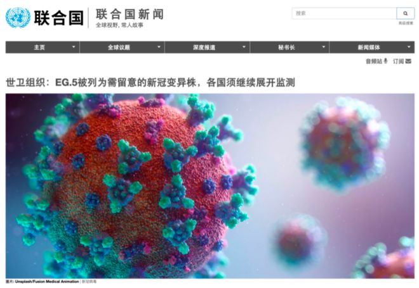Open the audio hub microphone icon
Viewport: 419px width, 288px height.
pos(385,61)
